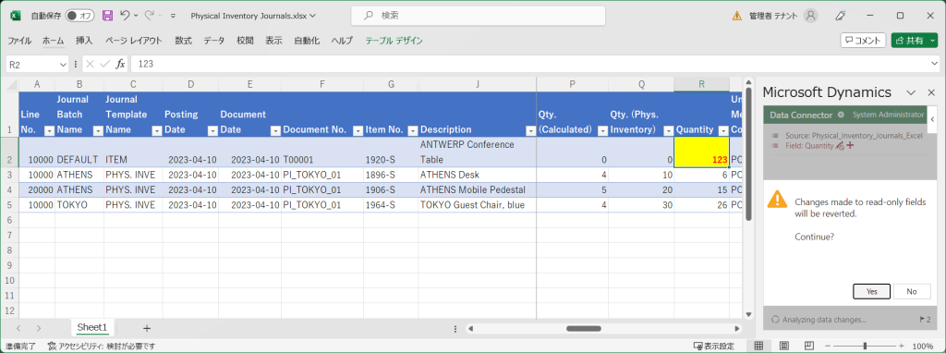Open the Posting Date filter dropdown
The width and height of the screenshot is (946, 353).
[x=212, y=130]
